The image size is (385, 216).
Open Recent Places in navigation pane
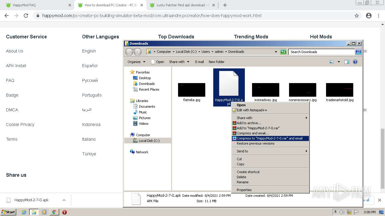149,89
